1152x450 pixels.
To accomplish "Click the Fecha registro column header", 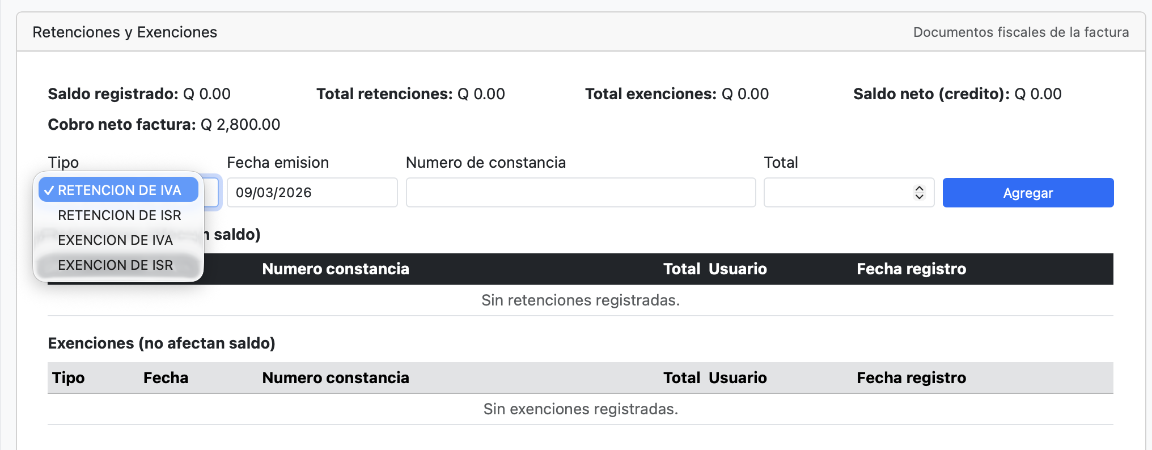I will tap(911, 269).
